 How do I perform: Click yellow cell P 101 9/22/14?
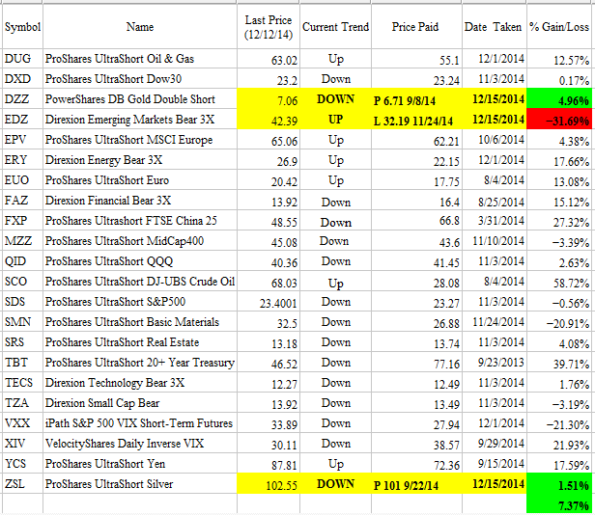[416, 484]
